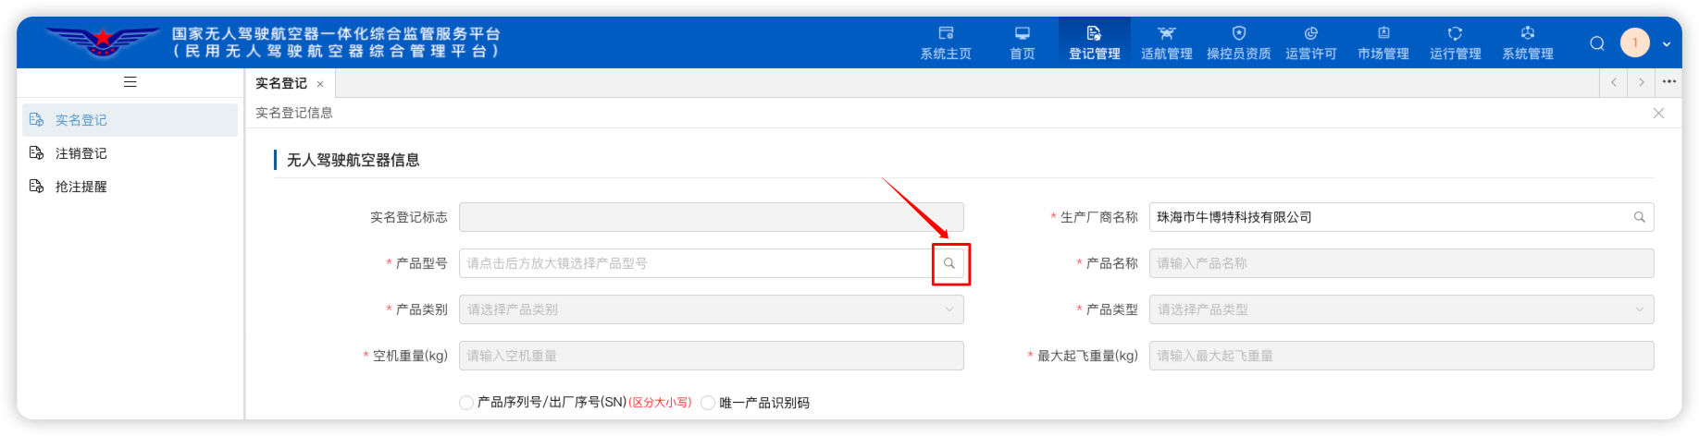The image size is (1699, 436).
Task: Close the 实名登记信息 panel
Action: click(1658, 113)
